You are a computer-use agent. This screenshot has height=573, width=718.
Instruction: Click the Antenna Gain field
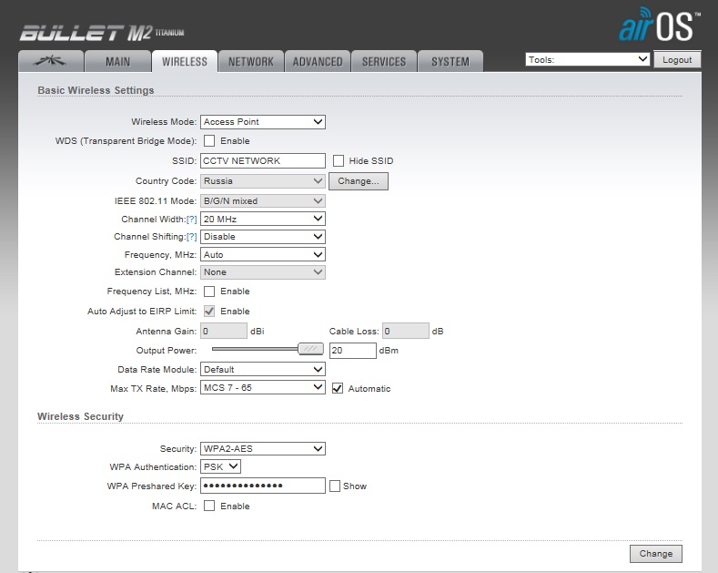224,331
